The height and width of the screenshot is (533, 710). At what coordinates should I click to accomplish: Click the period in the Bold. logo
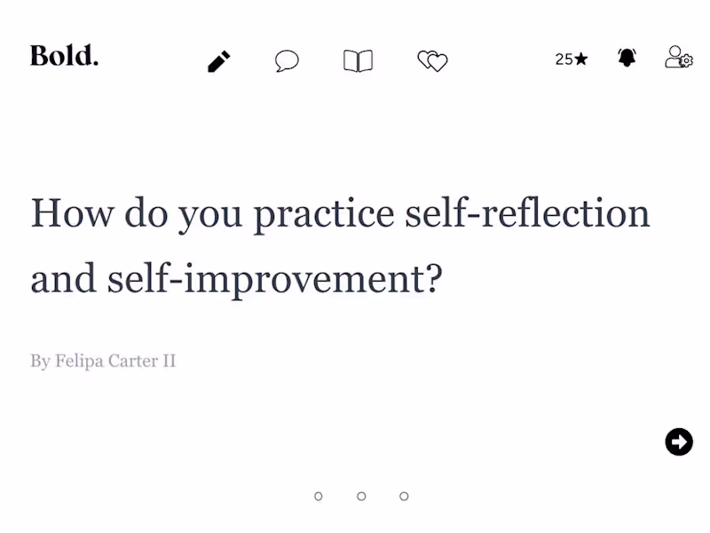coord(95,63)
